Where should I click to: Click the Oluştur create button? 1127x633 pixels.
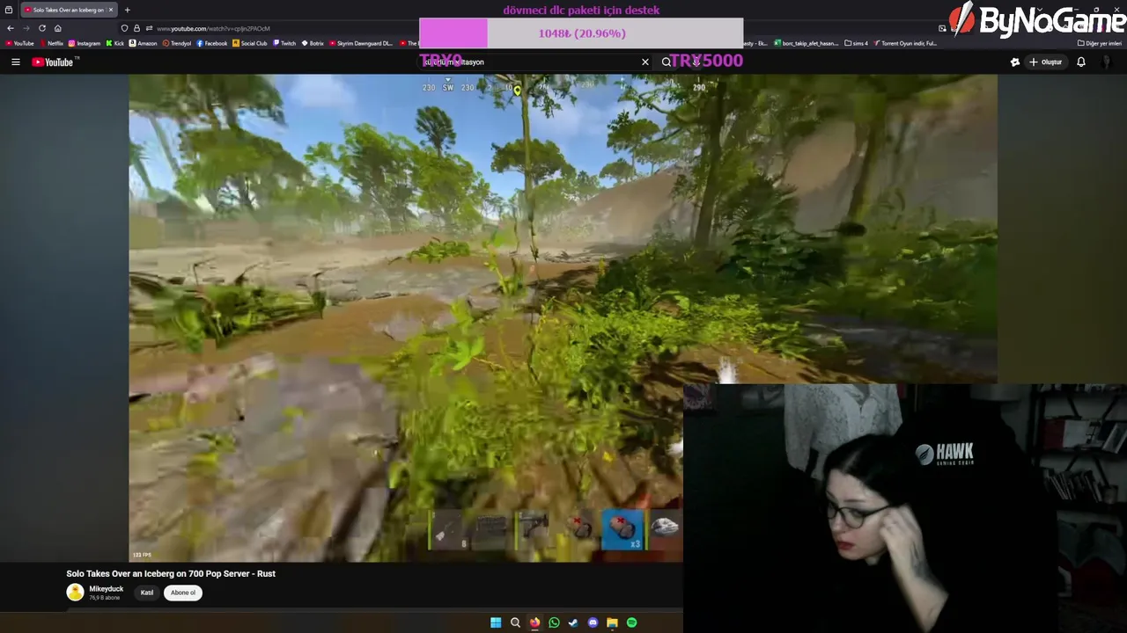pos(1045,62)
